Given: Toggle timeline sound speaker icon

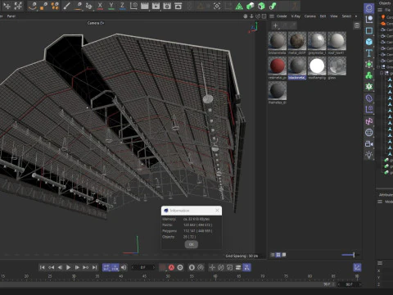Looking at the screenshot, I should click(124, 267).
